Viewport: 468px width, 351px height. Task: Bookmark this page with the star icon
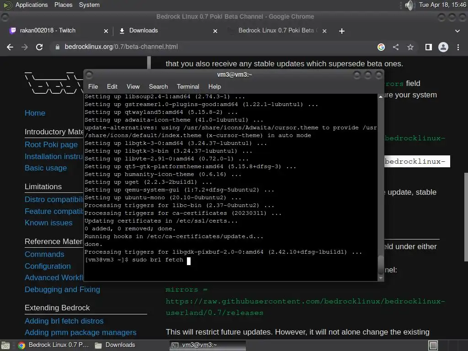coord(410,47)
